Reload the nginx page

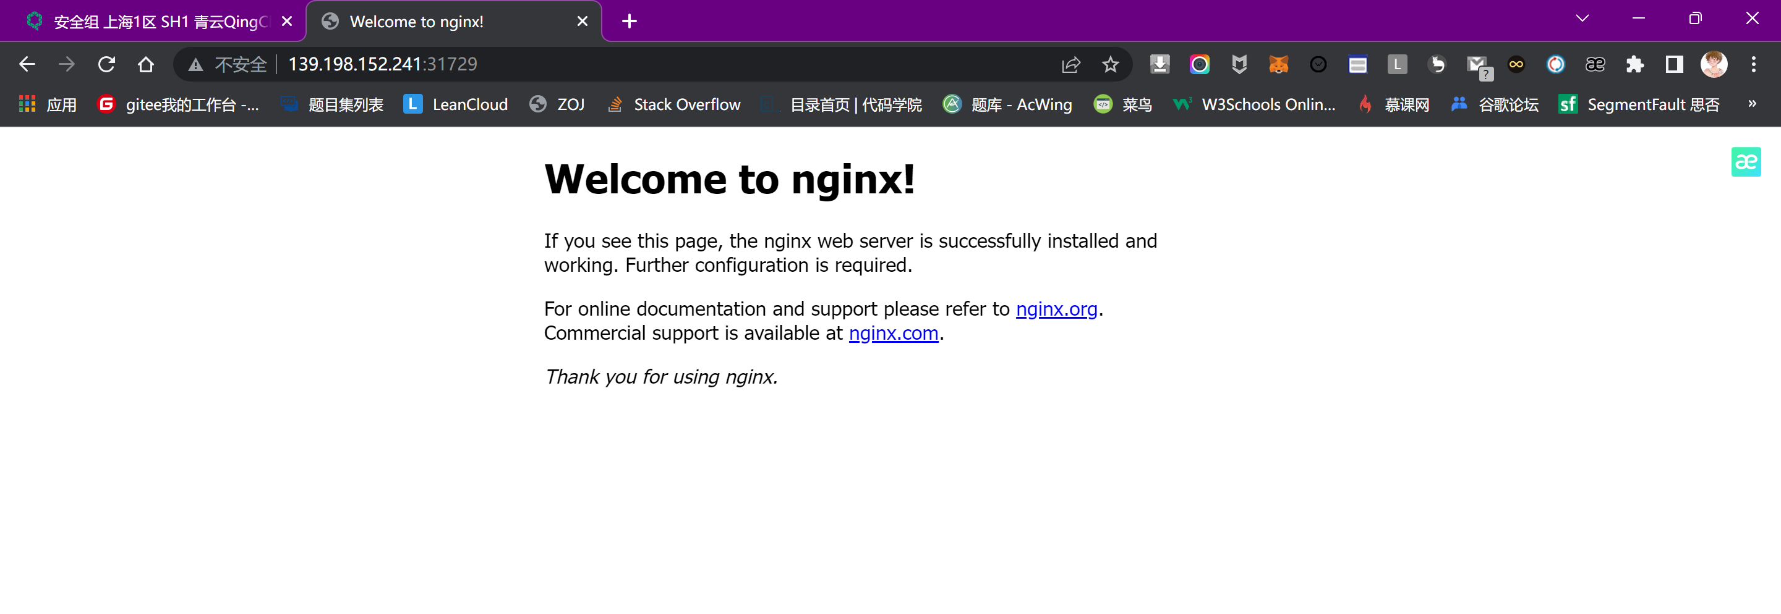coord(106,64)
